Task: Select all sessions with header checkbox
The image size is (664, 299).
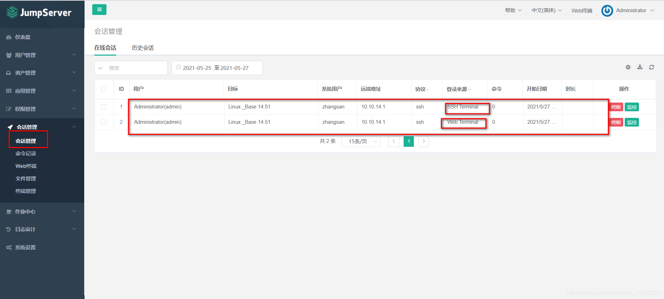Action: click(103, 89)
